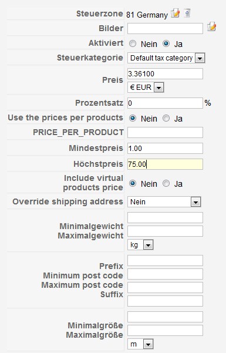Open the EUR currency dropdown
This screenshot has width=226, height=353.
tap(146, 88)
